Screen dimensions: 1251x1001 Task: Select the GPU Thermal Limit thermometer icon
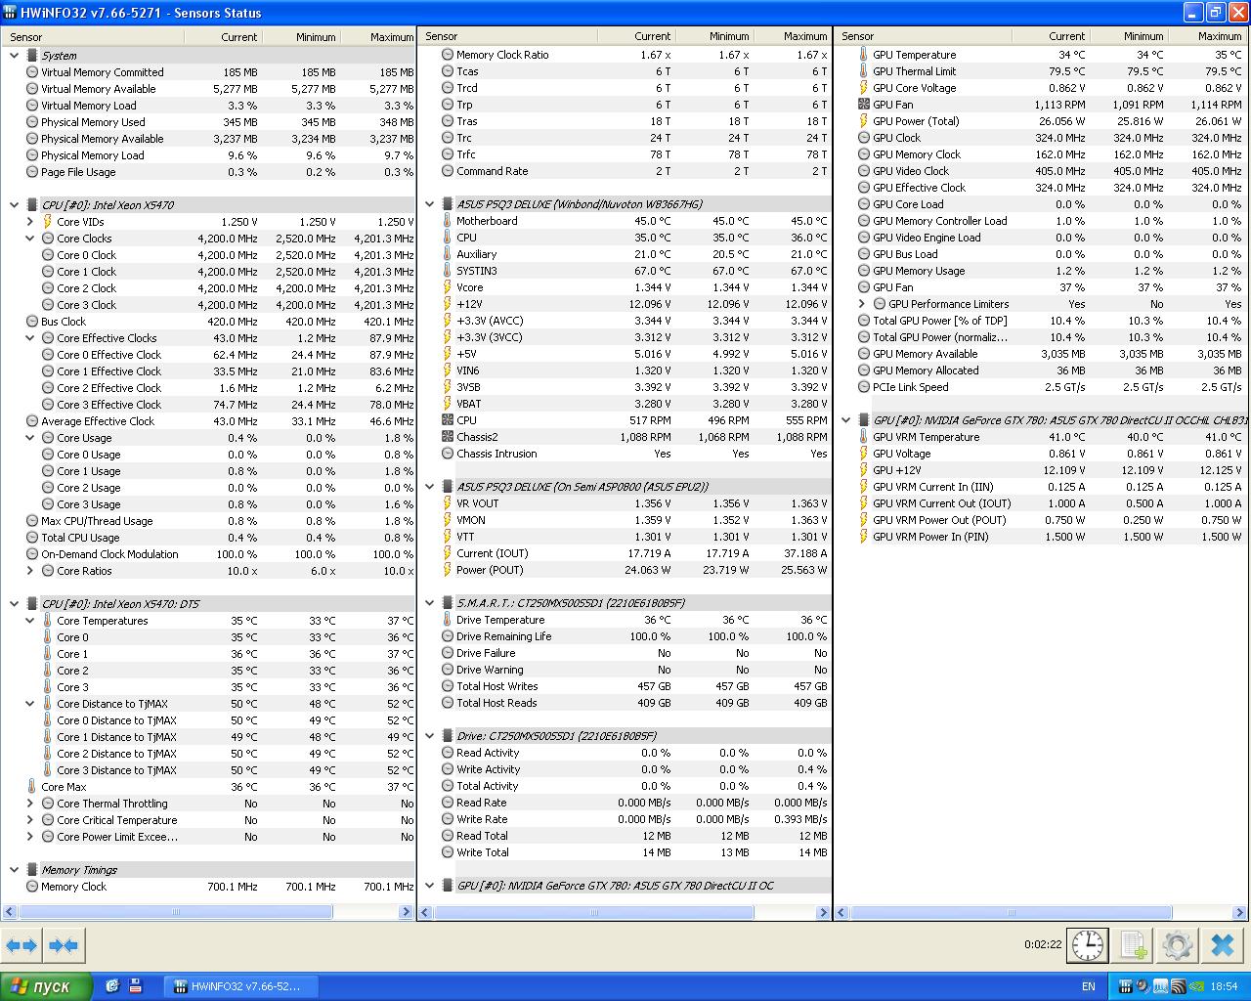tap(863, 71)
